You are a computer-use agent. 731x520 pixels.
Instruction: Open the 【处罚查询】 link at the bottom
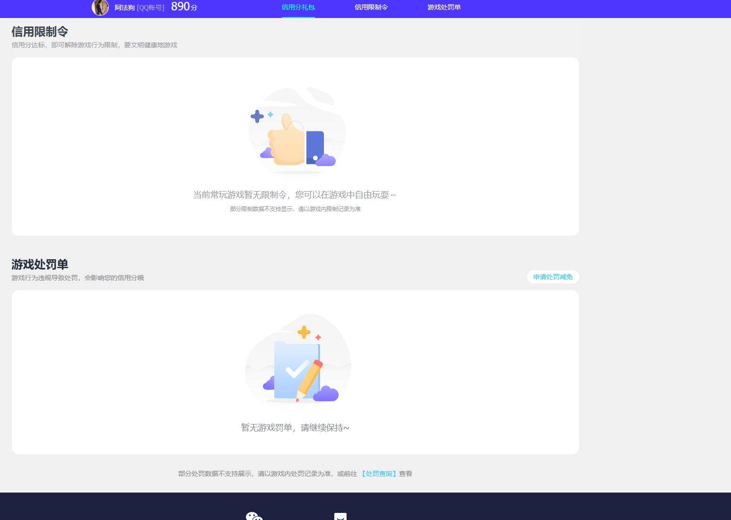click(x=379, y=473)
